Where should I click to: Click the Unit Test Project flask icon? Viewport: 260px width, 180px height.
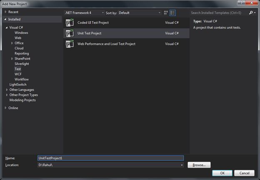70,33
